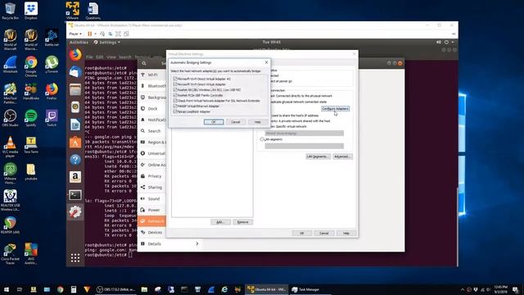Select Wi-Fi in Ubuntu Settings sidebar

coord(152,75)
